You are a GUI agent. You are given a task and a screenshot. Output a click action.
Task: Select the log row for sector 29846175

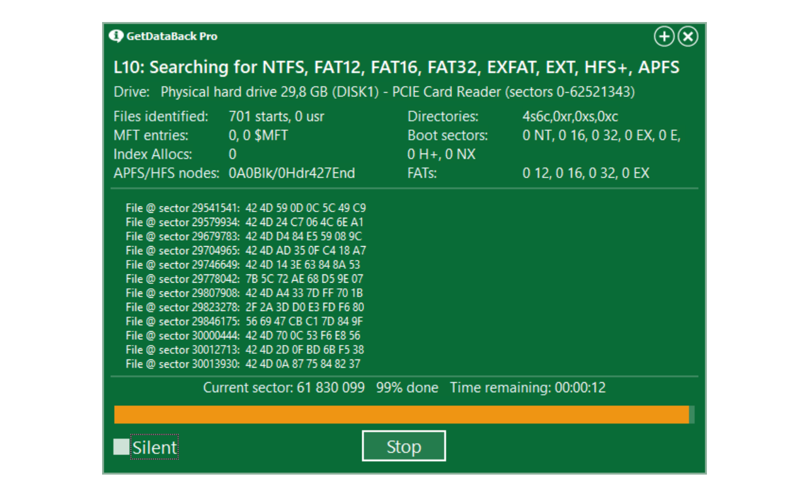point(245,321)
